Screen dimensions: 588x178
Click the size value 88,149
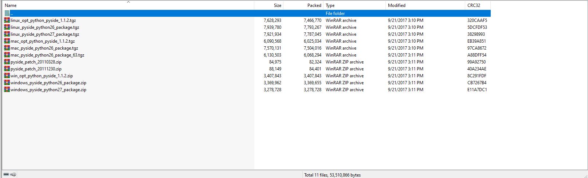coord(275,69)
